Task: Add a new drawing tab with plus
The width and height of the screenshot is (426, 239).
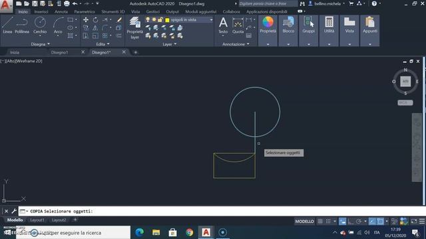Action: click(x=135, y=52)
